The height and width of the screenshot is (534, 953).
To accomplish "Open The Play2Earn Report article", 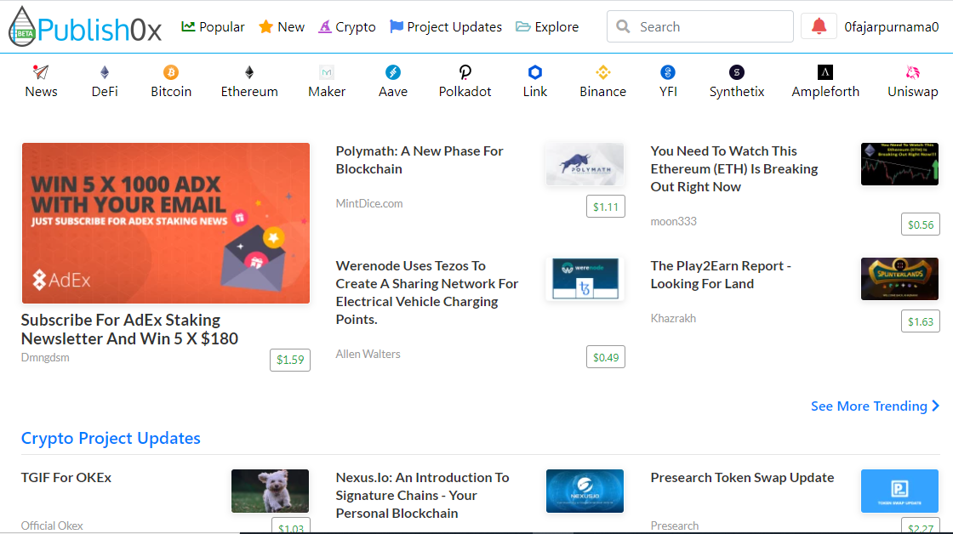I will point(721,275).
